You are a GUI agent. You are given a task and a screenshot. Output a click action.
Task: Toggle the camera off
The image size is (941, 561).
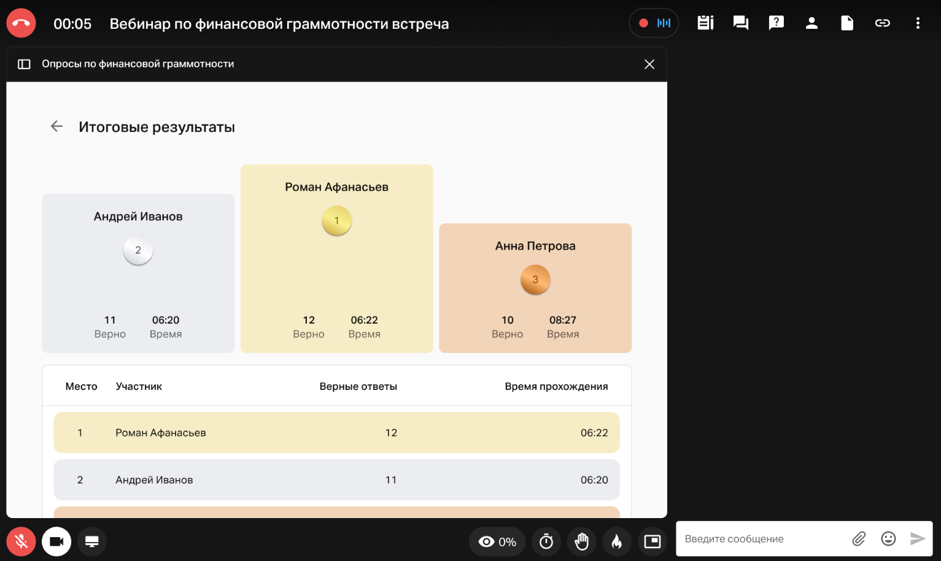click(x=56, y=541)
